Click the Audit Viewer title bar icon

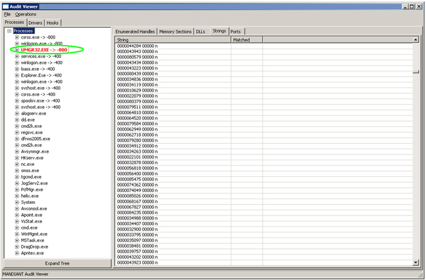click(x=5, y=6)
